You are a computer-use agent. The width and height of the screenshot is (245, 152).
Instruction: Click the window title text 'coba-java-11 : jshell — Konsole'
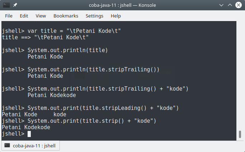click(123, 5)
